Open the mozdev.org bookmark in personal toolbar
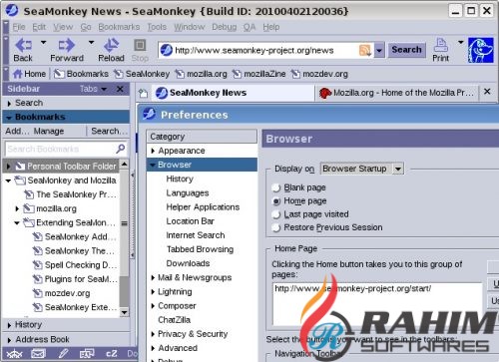This screenshot has height=362, width=499. 319,74
